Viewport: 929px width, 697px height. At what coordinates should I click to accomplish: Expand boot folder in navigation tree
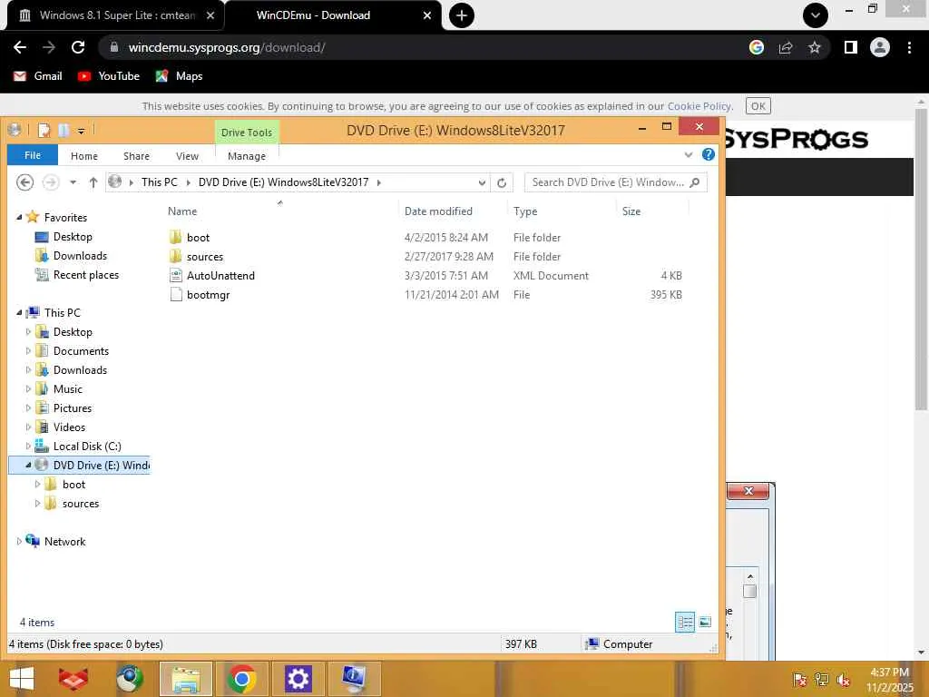(x=37, y=485)
